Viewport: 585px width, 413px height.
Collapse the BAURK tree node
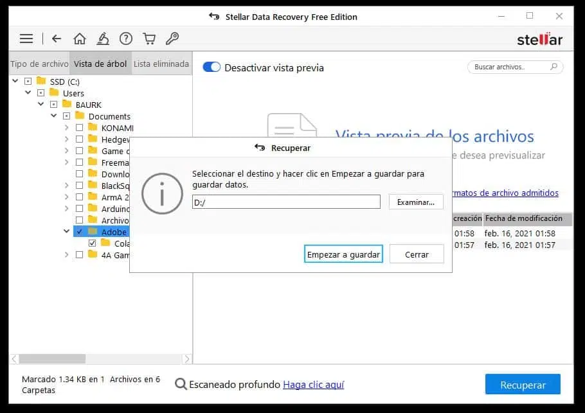tap(41, 104)
